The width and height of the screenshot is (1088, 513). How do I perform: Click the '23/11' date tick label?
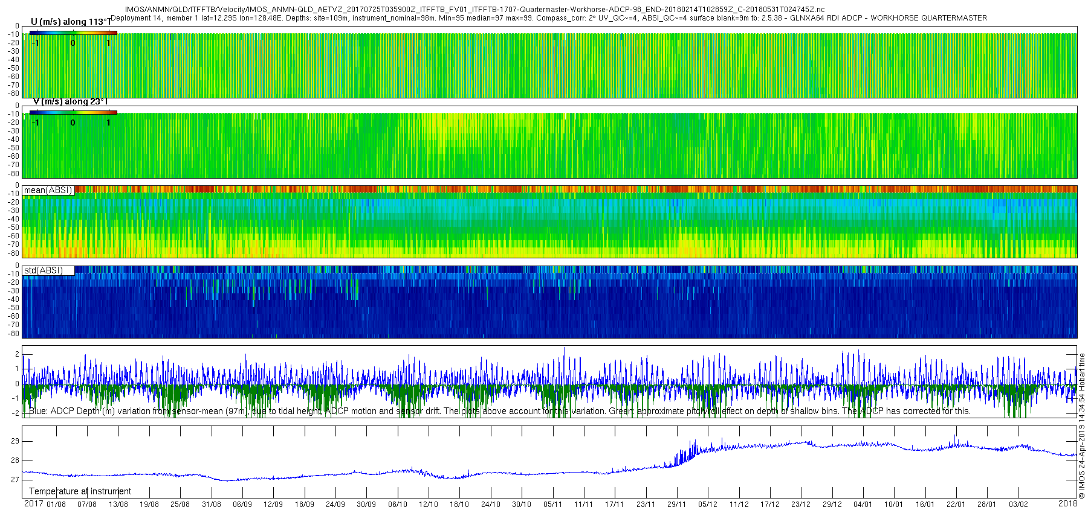point(646,505)
